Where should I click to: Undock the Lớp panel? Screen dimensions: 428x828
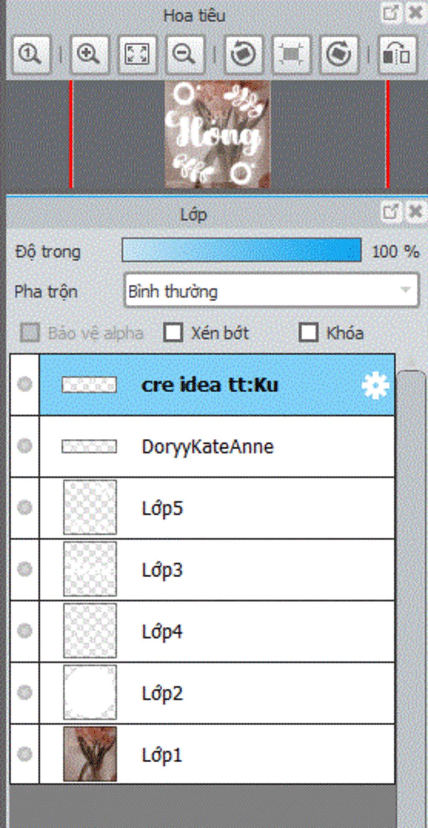[x=391, y=212]
